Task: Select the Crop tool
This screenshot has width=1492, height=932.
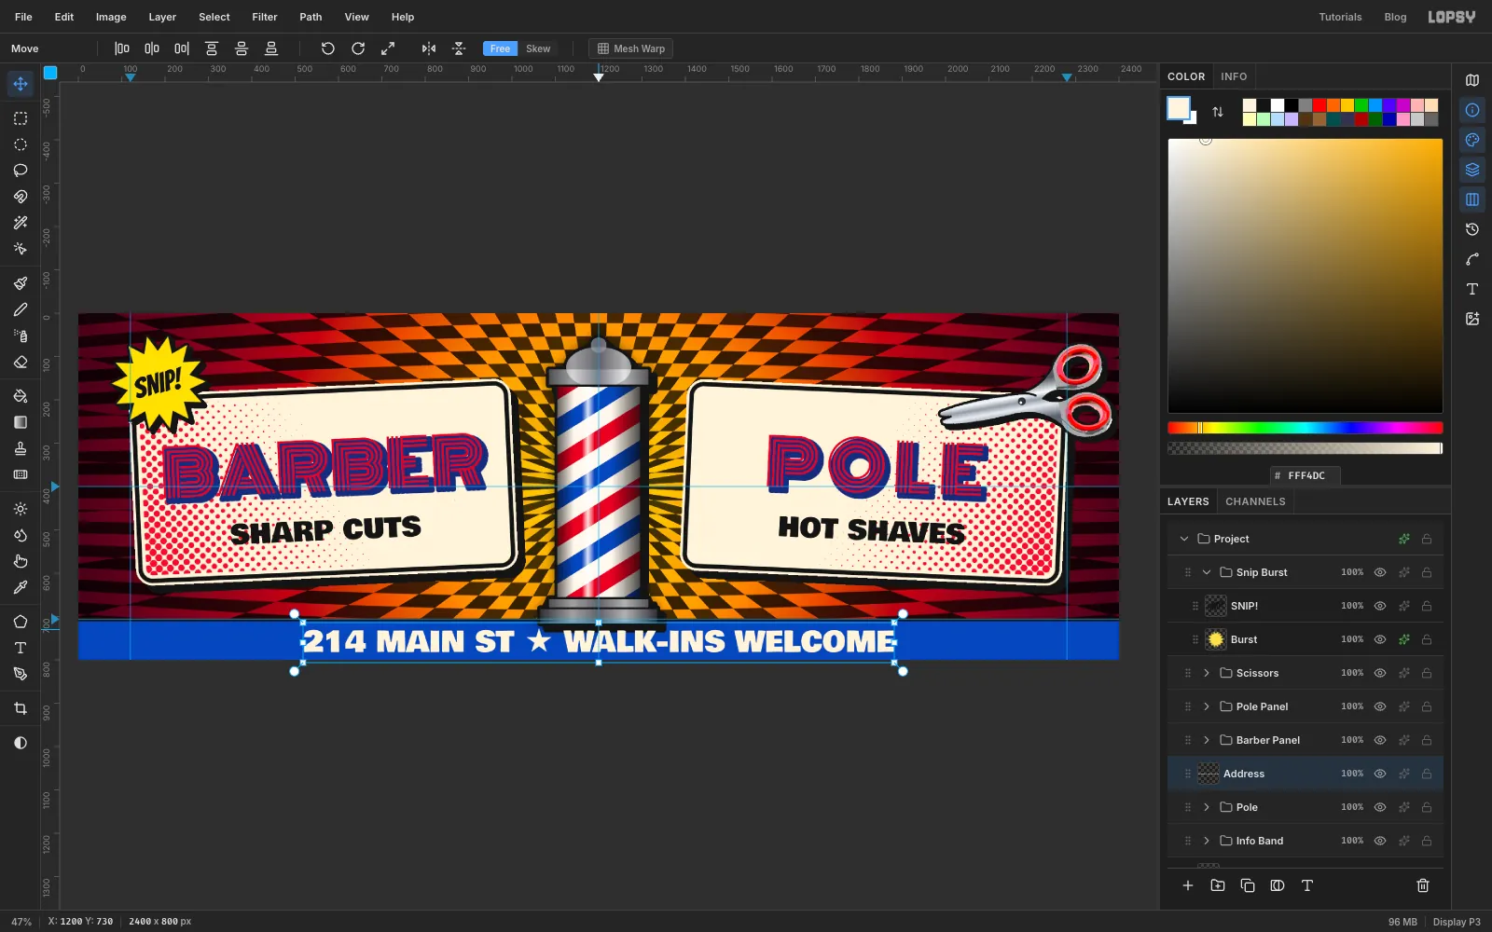Action: [21, 708]
